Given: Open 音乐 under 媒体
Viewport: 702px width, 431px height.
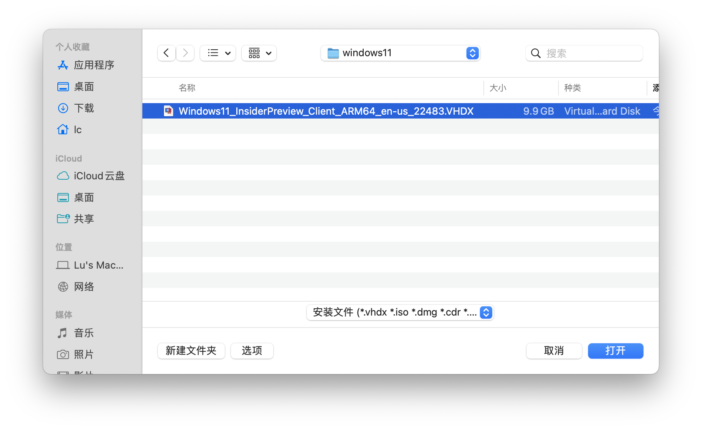Looking at the screenshot, I should coord(84,333).
